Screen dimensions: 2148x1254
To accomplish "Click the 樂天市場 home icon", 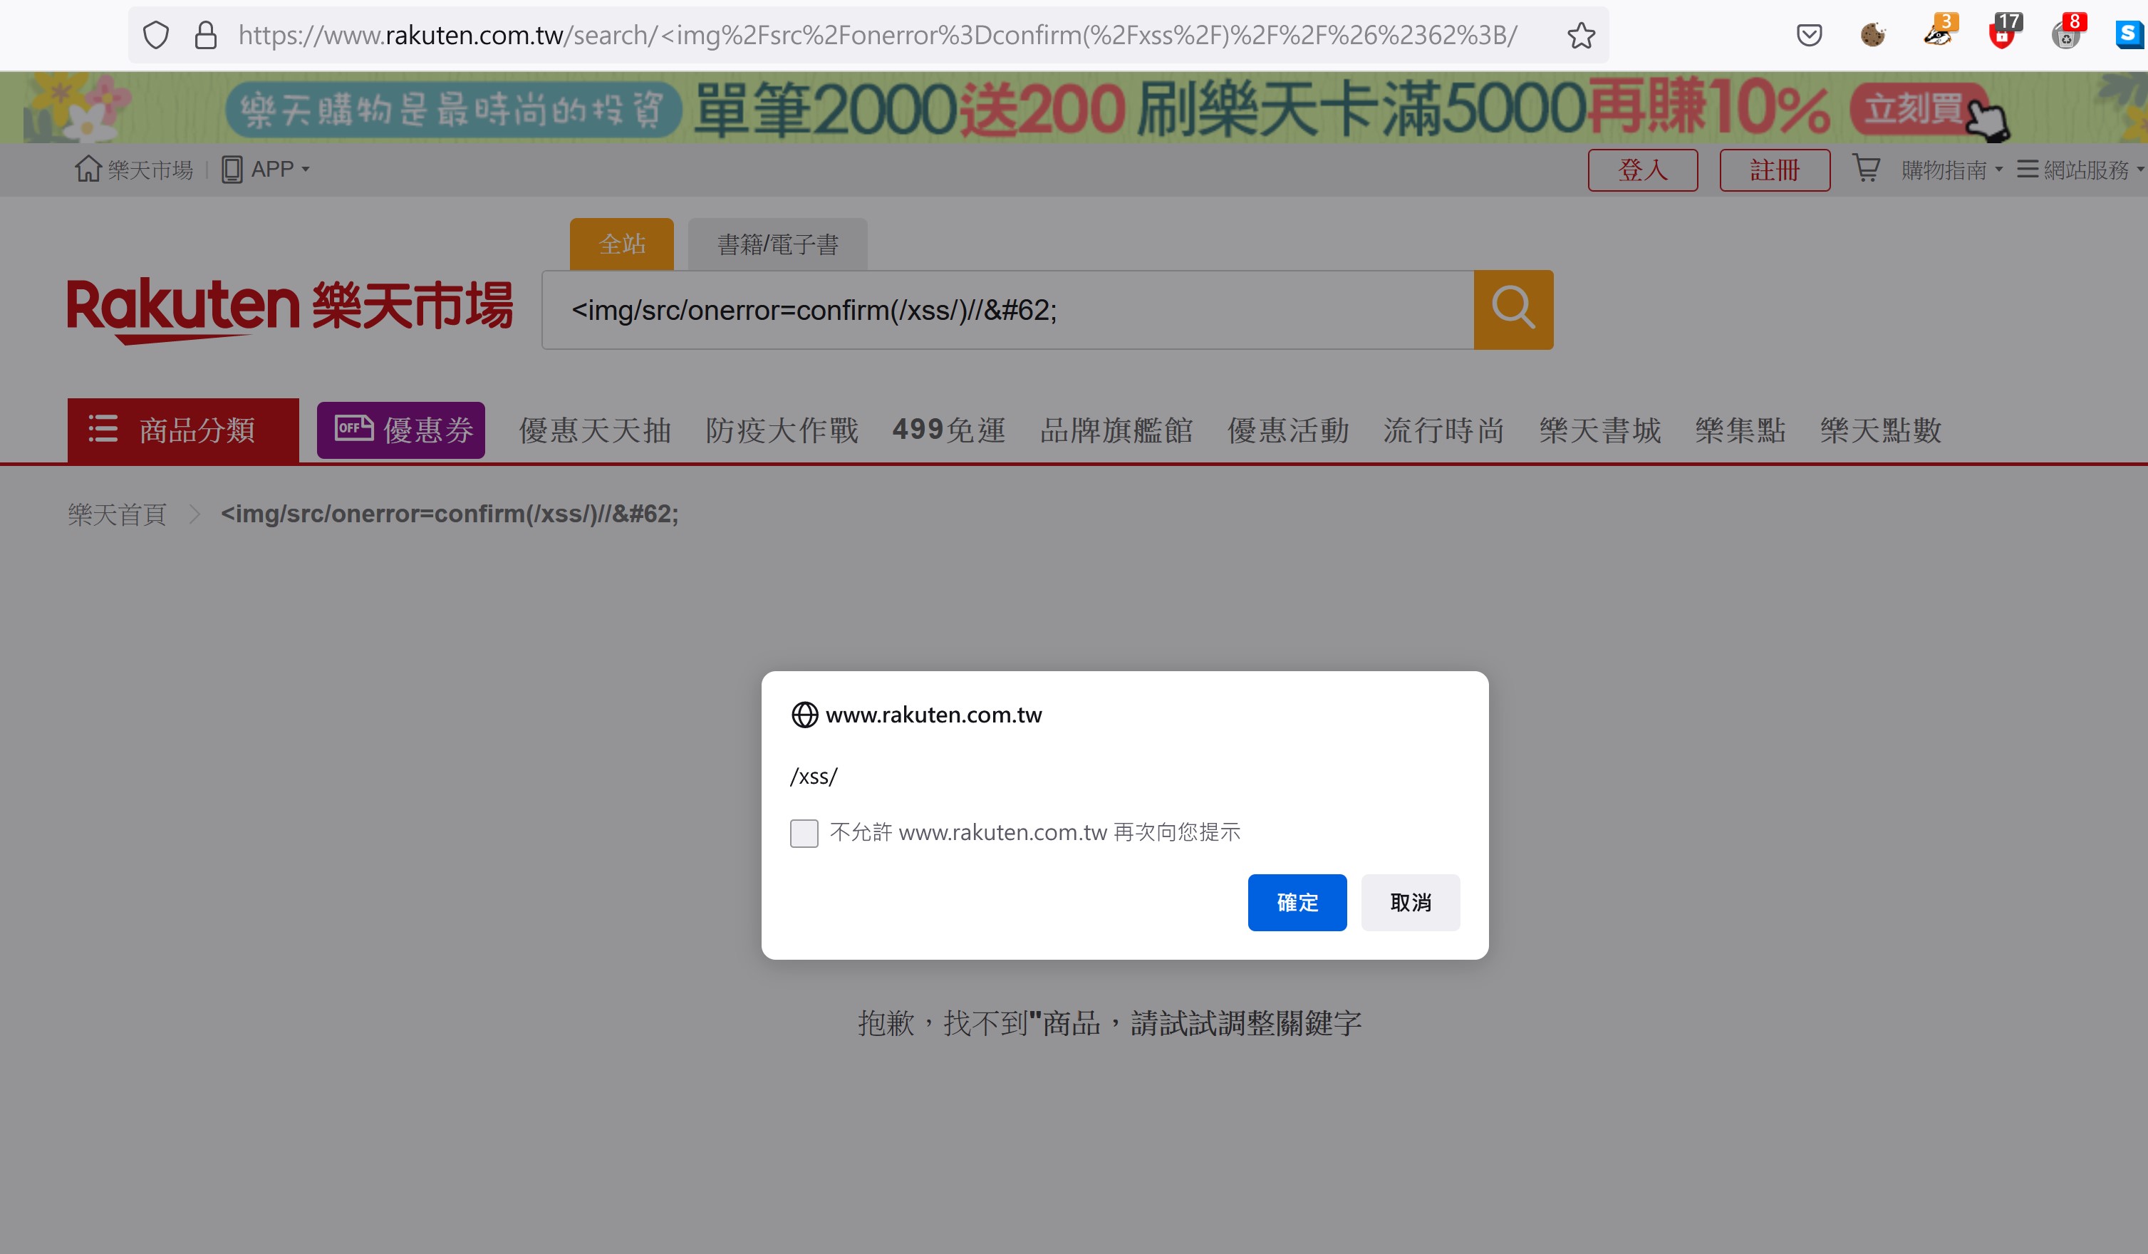I will pos(88,169).
